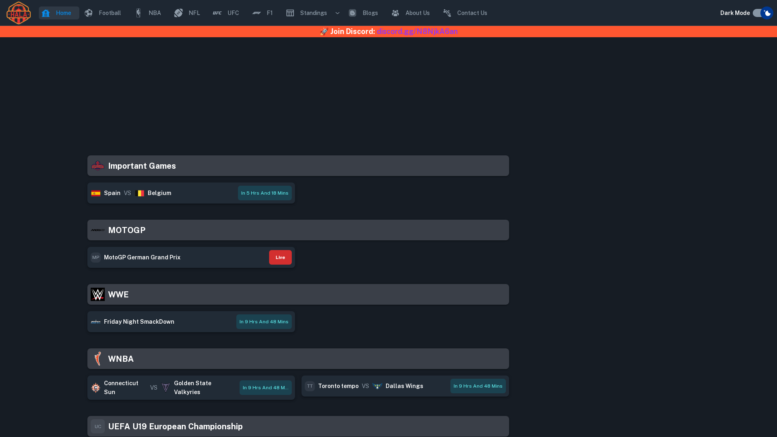
Task: Click SmackDown 'In 9 Hrs And 48 Mins' badge
Action: coord(264,322)
